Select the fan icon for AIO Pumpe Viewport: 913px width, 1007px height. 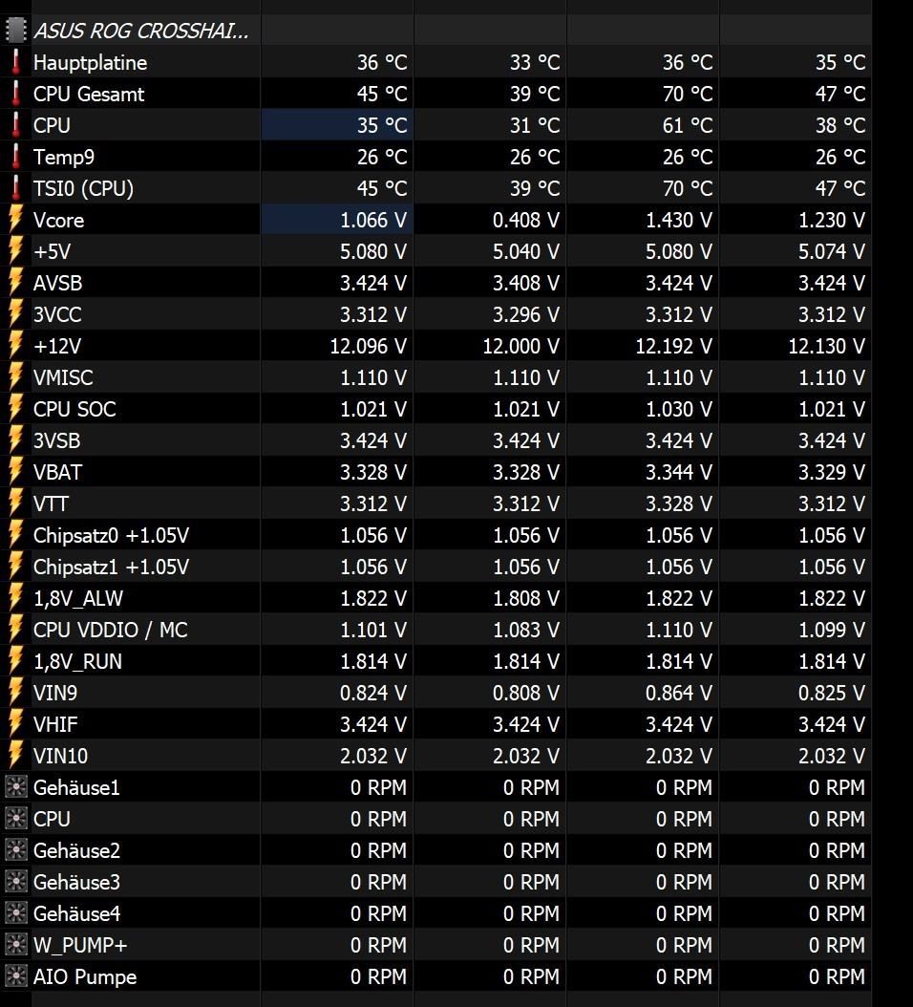16,975
